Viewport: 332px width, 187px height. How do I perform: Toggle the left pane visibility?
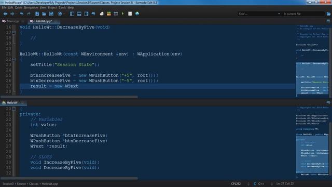72,14
